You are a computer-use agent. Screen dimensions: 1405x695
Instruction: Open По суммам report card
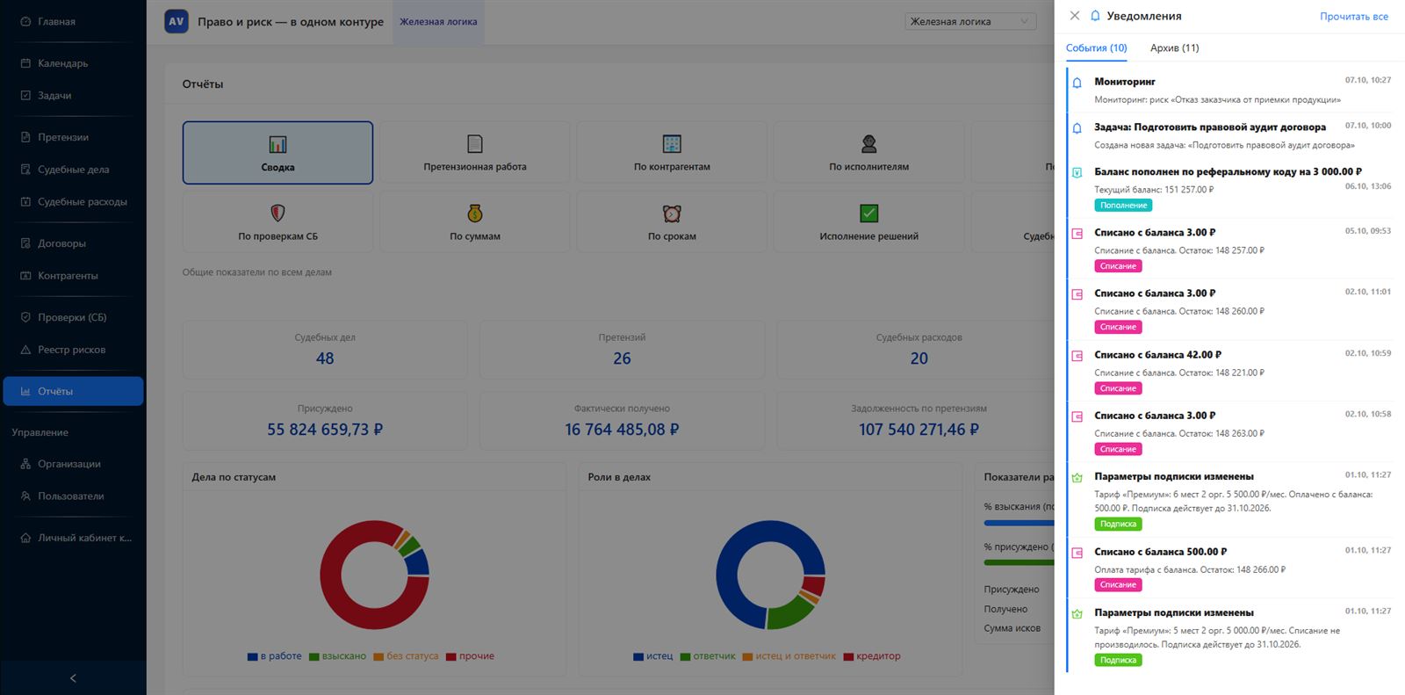click(475, 222)
